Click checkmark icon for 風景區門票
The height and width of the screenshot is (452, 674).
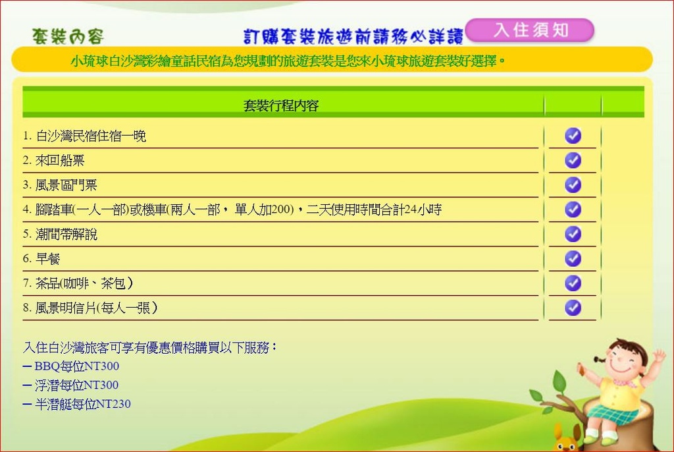pyautogui.click(x=573, y=184)
